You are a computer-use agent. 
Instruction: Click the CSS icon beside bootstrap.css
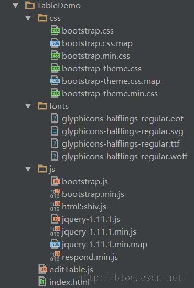tap(55, 31)
